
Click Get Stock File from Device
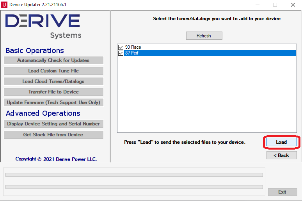click(x=53, y=135)
